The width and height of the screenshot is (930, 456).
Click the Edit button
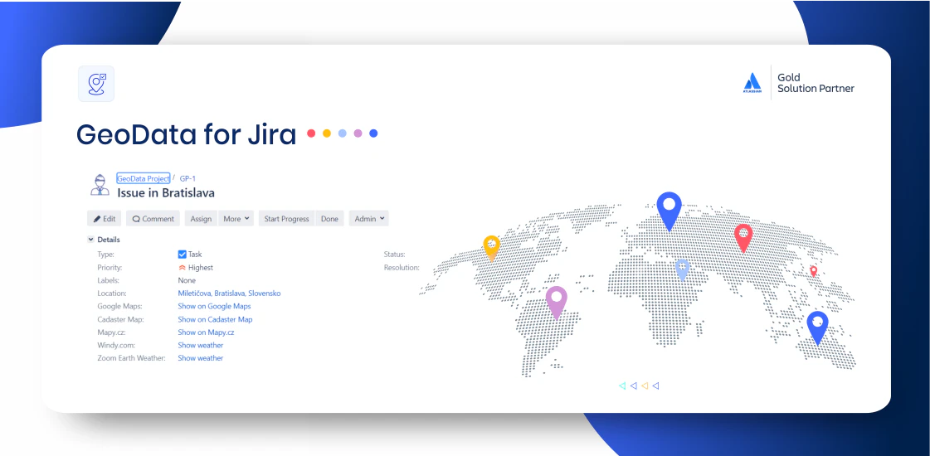click(x=105, y=219)
